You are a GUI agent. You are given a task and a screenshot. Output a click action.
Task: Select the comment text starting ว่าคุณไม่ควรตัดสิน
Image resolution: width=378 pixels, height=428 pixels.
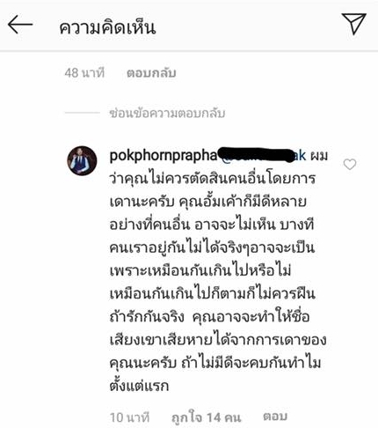click(x=213, y=179)
